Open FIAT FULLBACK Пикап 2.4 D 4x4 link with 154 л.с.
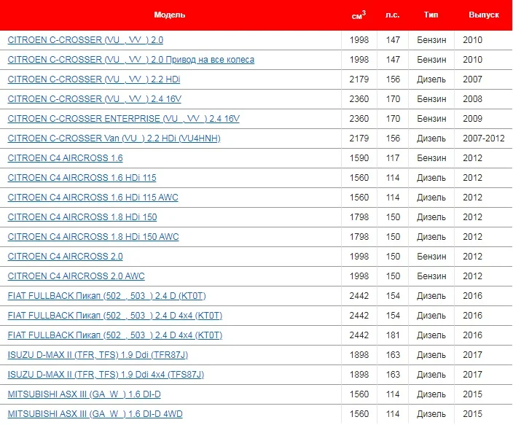This screenshot has width=513, height=425. pyautogui.click(x=115, y=316)
